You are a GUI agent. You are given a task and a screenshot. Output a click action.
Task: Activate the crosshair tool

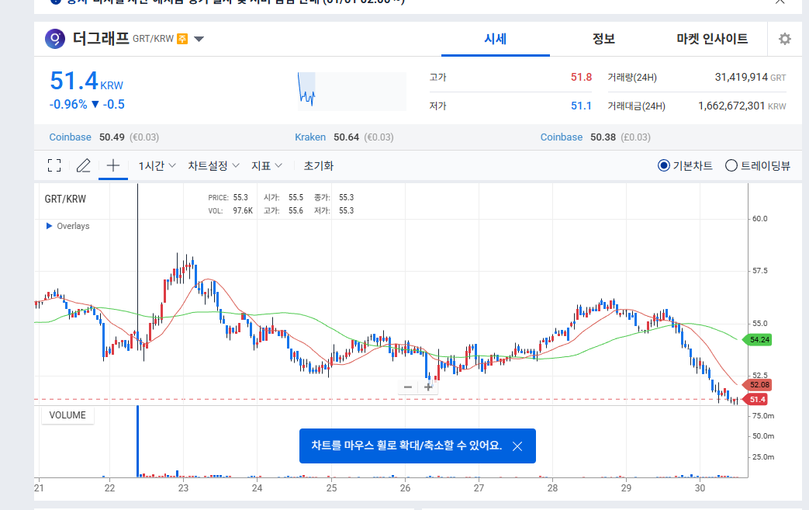point(113,165)
